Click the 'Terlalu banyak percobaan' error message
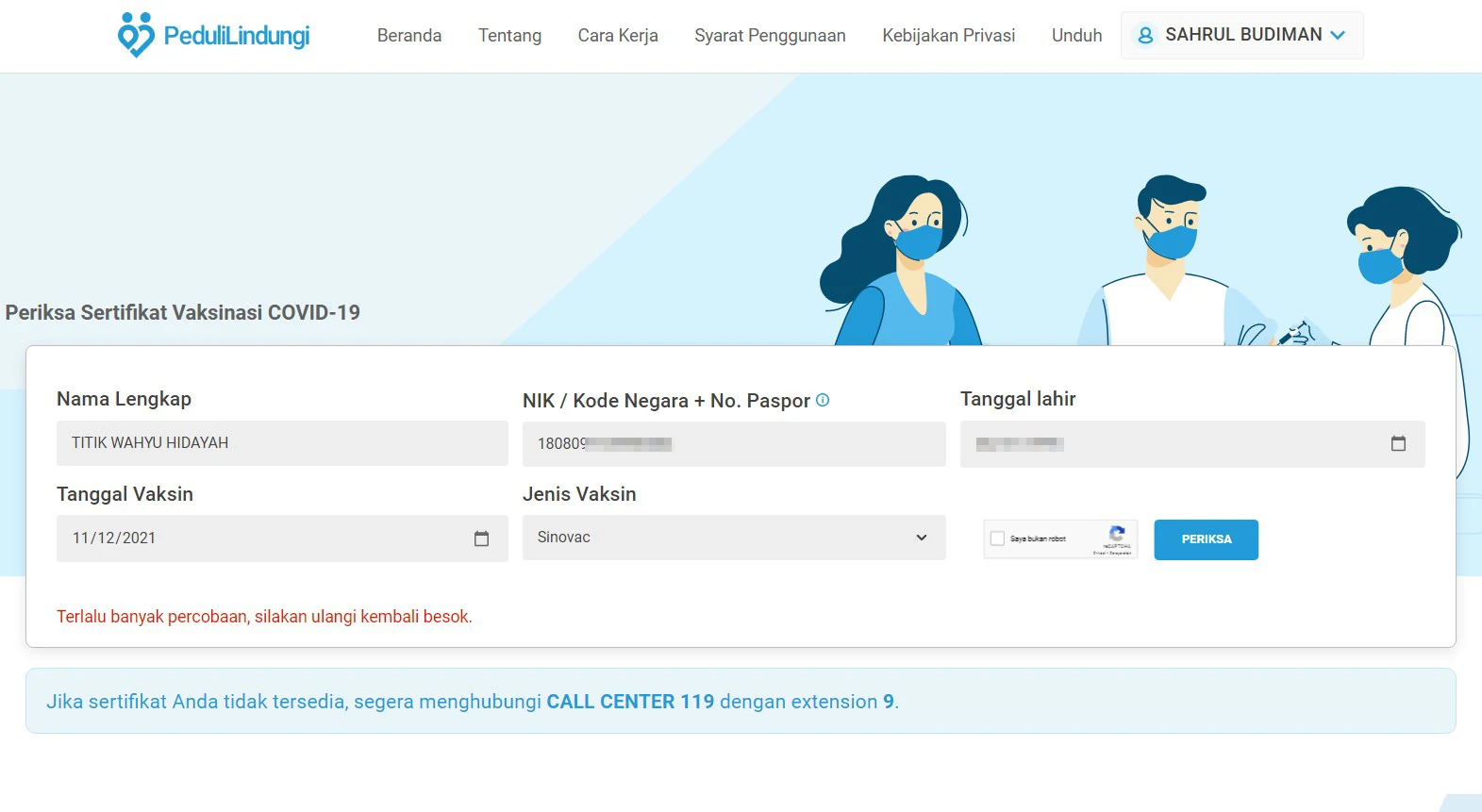Screen dimensions: 1482x812 (x=264, y=617)
